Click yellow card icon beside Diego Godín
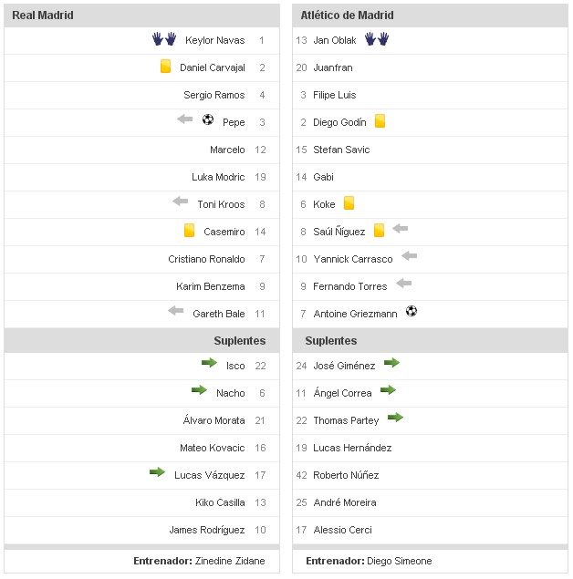 click(x=380, y=121)
